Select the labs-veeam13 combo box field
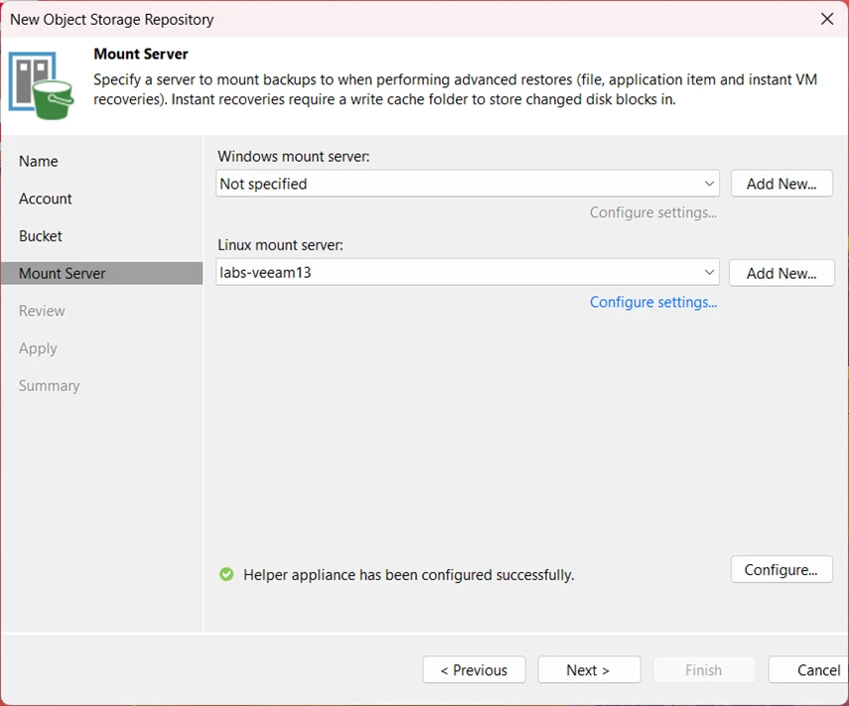Image resolution: width=849 pixels, height=706 pixels. tap(468, 272)
